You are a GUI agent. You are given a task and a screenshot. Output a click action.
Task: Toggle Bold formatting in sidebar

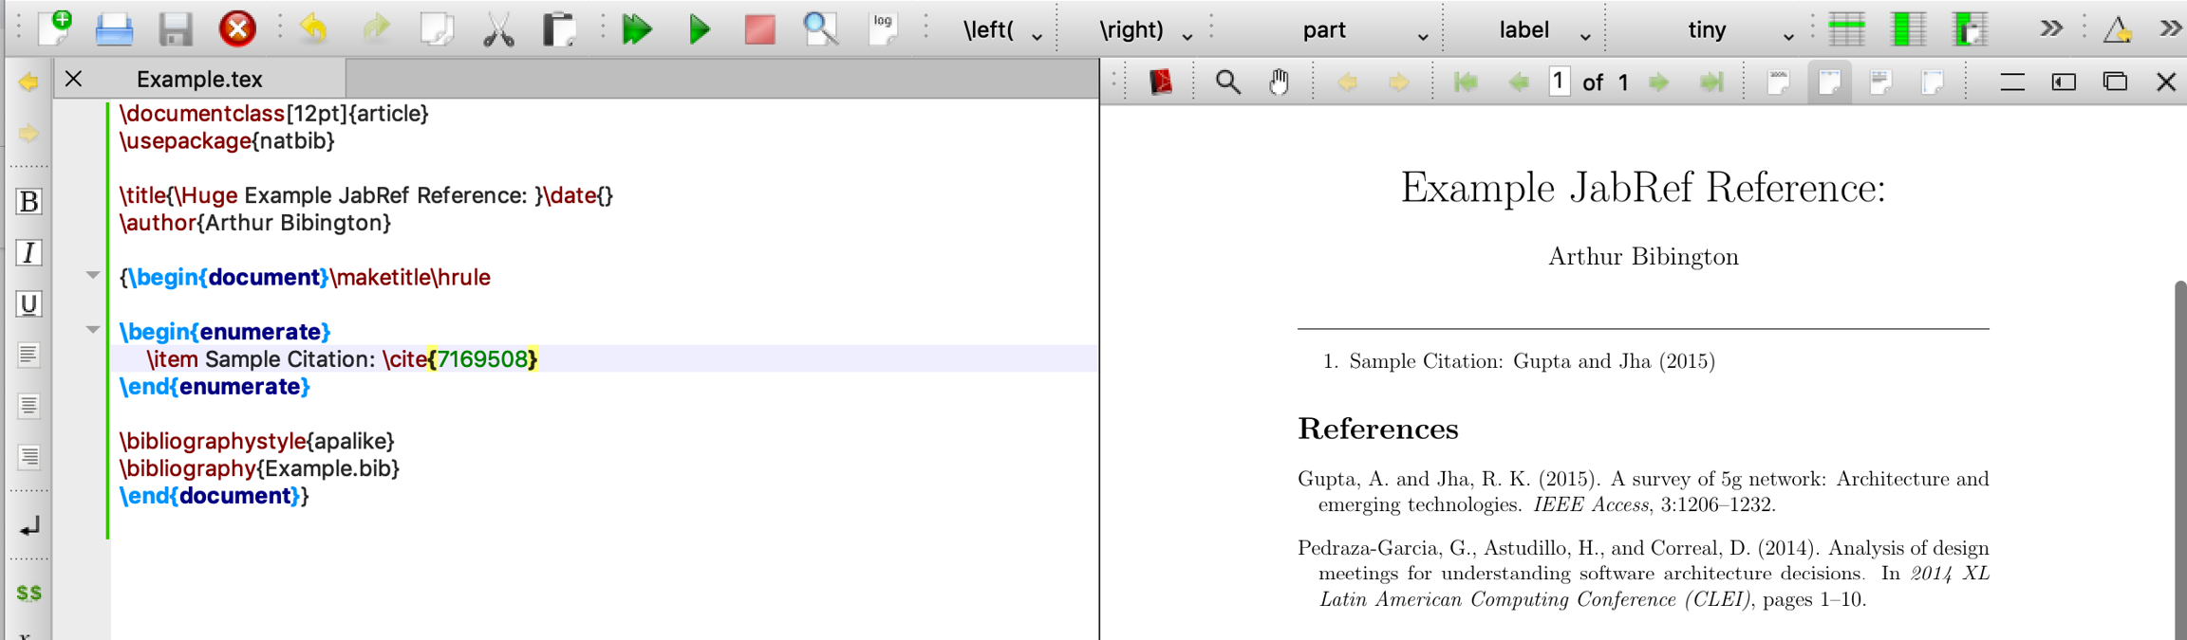(28, 202)
